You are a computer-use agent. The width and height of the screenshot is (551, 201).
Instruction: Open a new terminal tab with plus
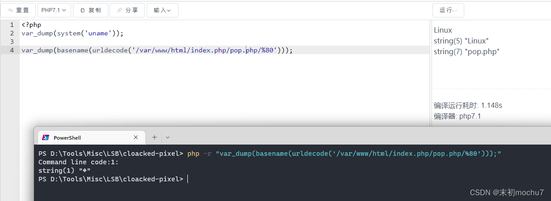coord(154,137)
